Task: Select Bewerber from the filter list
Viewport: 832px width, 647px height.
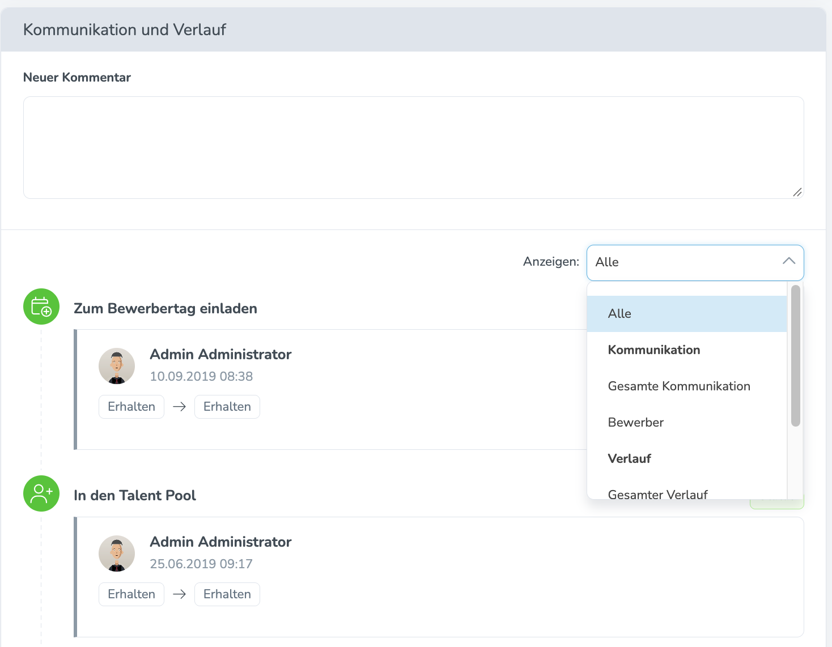Action: [687, 423]
